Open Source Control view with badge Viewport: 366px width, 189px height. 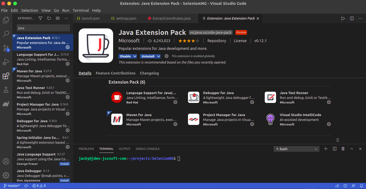point(6,48)
